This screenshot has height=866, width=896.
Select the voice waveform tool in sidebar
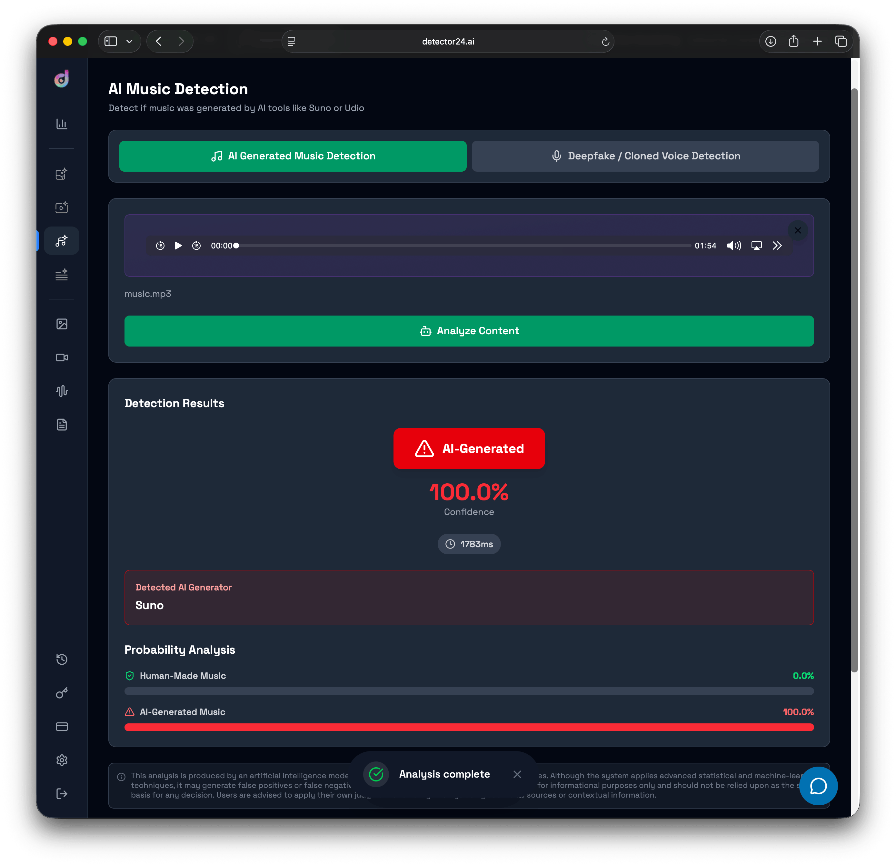(62, 390)
